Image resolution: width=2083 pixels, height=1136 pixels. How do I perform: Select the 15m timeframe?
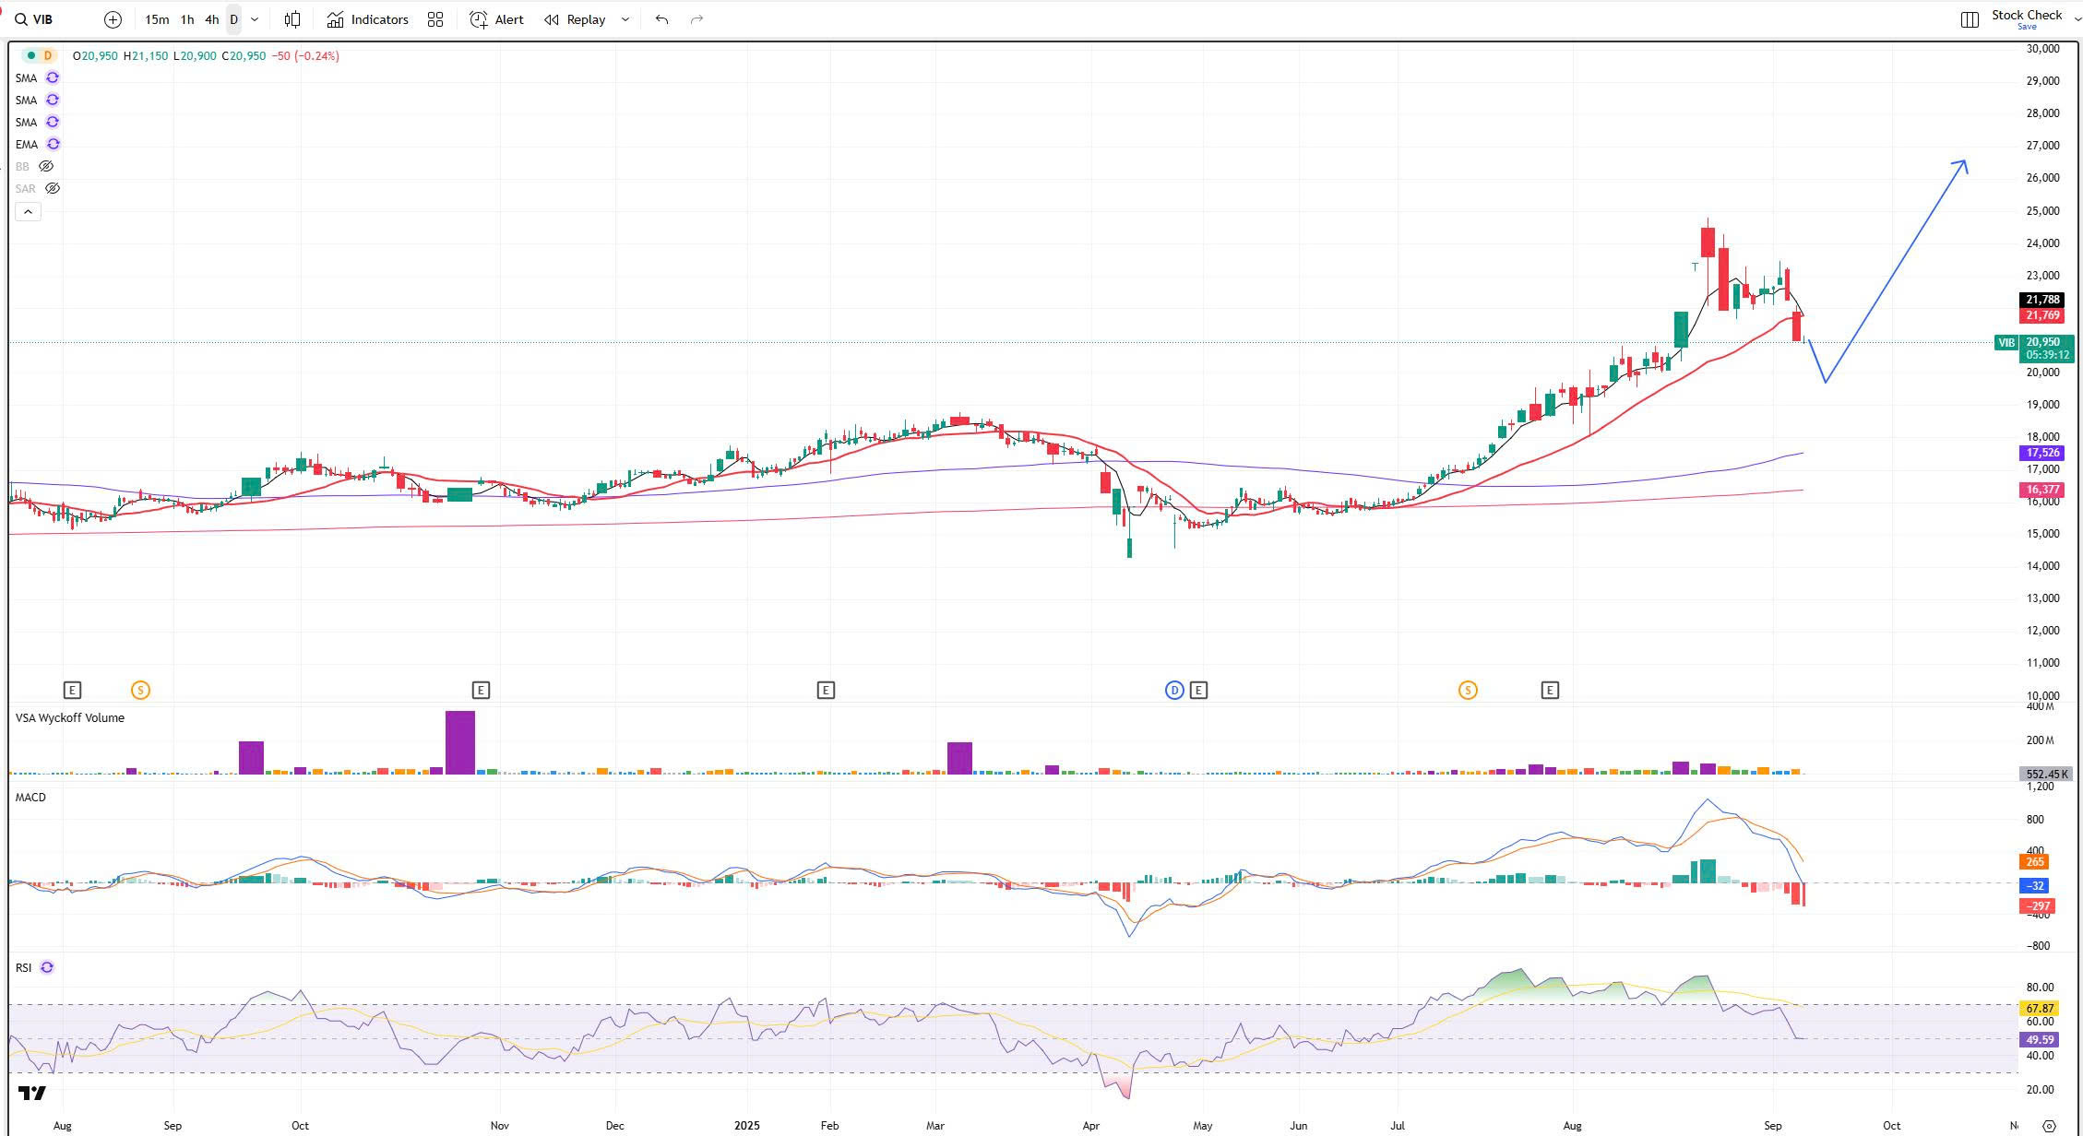pos(157,19)
